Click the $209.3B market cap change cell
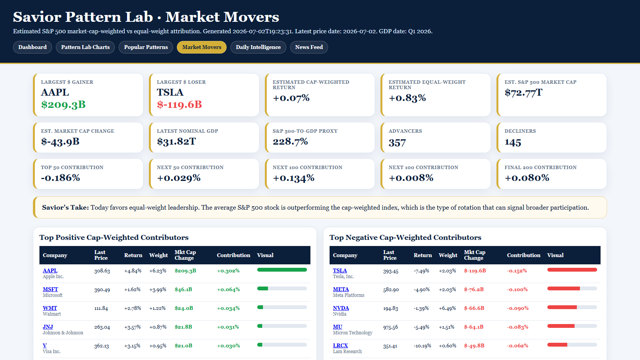 (x=185, y=270)
